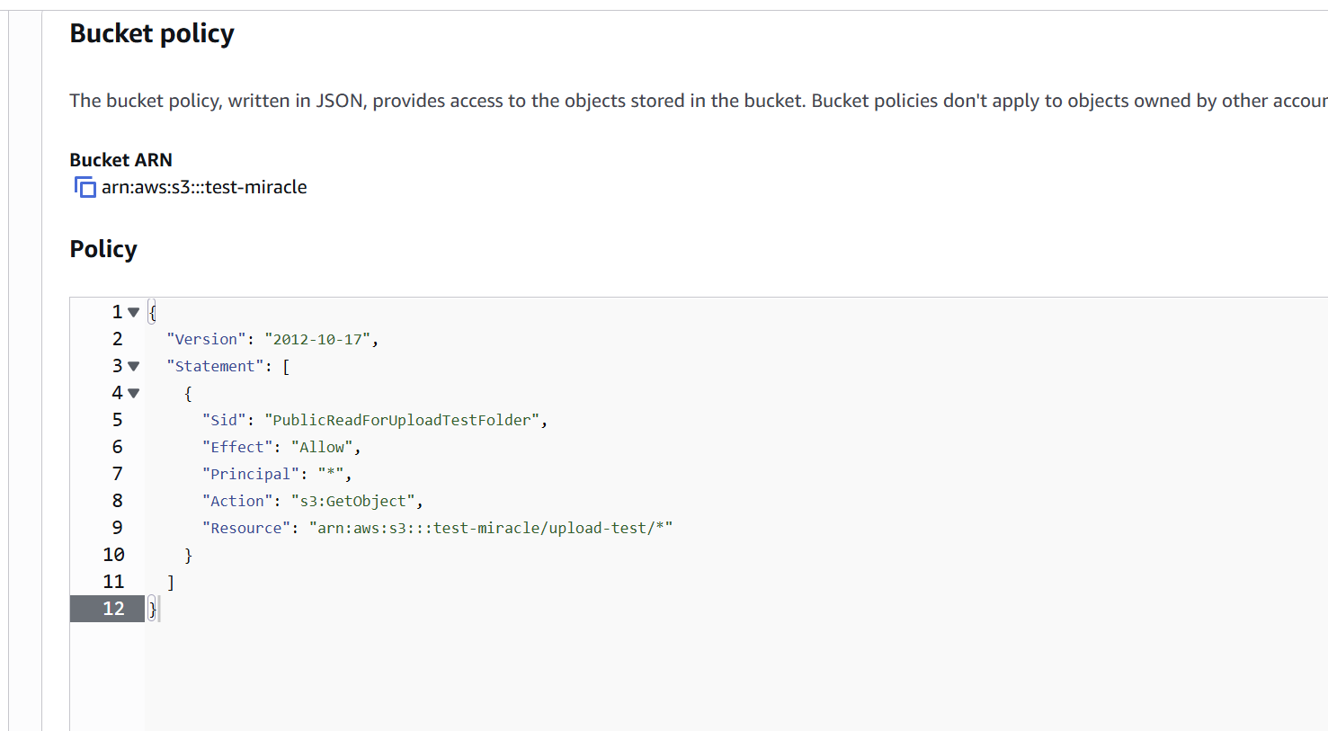Collapse the fold arrow on line 1

click(x=133, y=312)
